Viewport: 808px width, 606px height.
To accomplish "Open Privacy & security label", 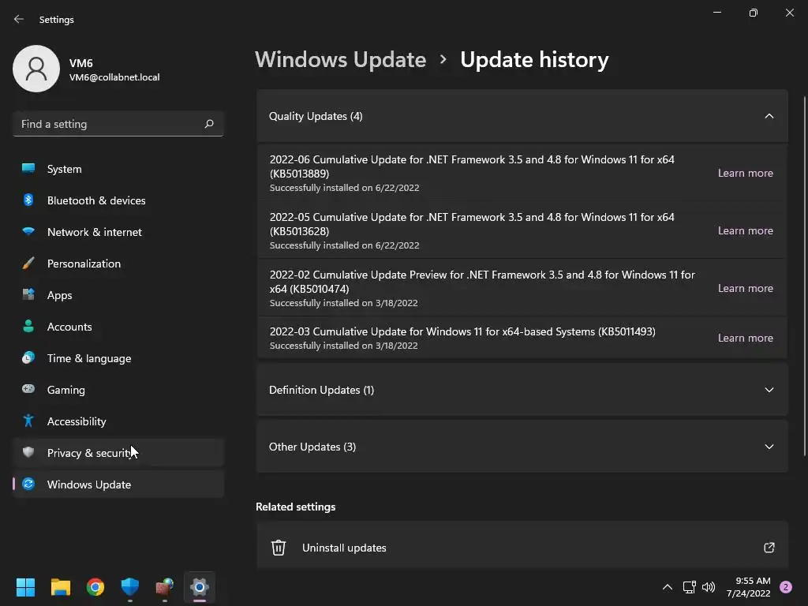I will click(x=90, y=453).
